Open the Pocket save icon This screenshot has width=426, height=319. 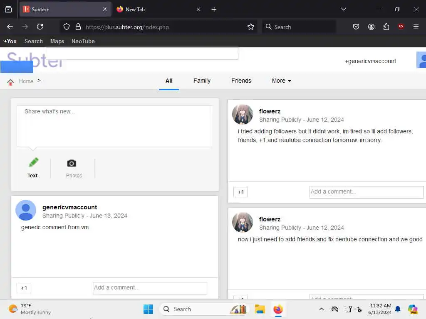tap(356, 27)
